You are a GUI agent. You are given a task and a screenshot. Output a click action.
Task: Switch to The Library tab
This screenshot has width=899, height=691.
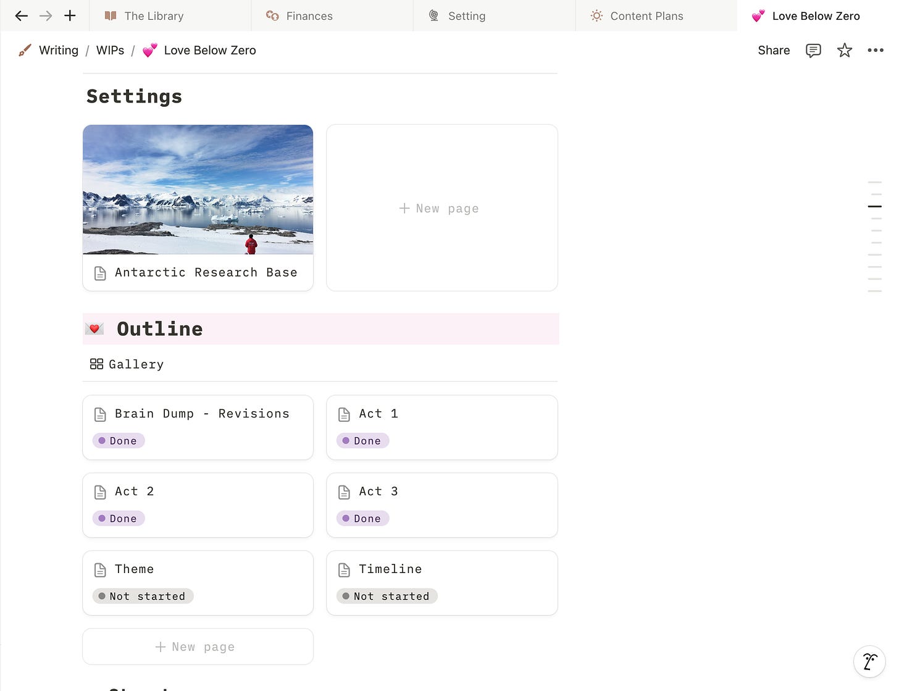pos(170,16)
